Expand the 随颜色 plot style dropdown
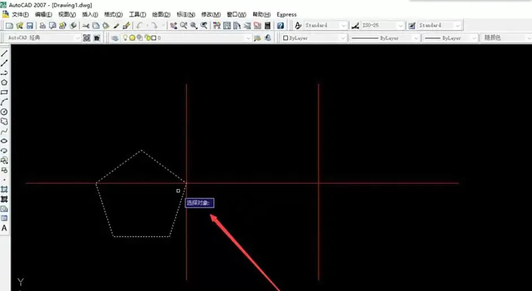Viewport: 532px width, 291px height. pyautogui.click(x=529, y=38)
